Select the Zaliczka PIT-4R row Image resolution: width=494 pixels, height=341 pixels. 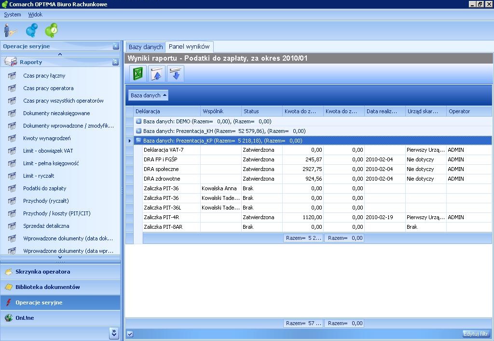pos(317,217)
